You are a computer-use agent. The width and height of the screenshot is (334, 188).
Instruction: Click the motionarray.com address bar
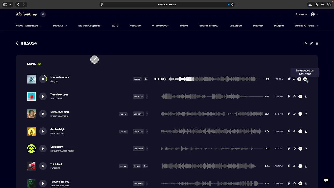click(167, 4)
